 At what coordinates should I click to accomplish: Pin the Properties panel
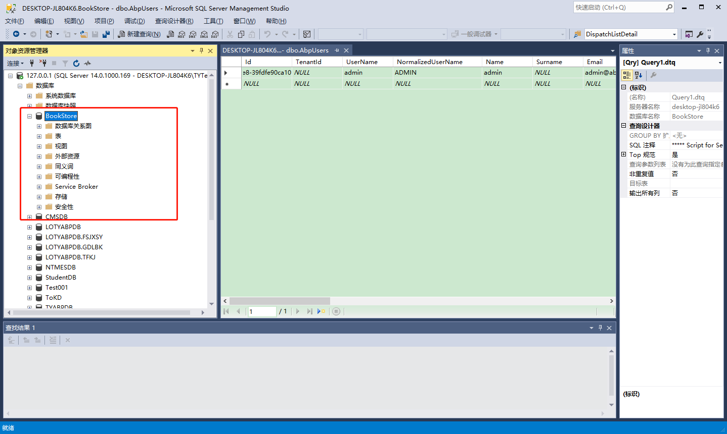click(708, 50)
